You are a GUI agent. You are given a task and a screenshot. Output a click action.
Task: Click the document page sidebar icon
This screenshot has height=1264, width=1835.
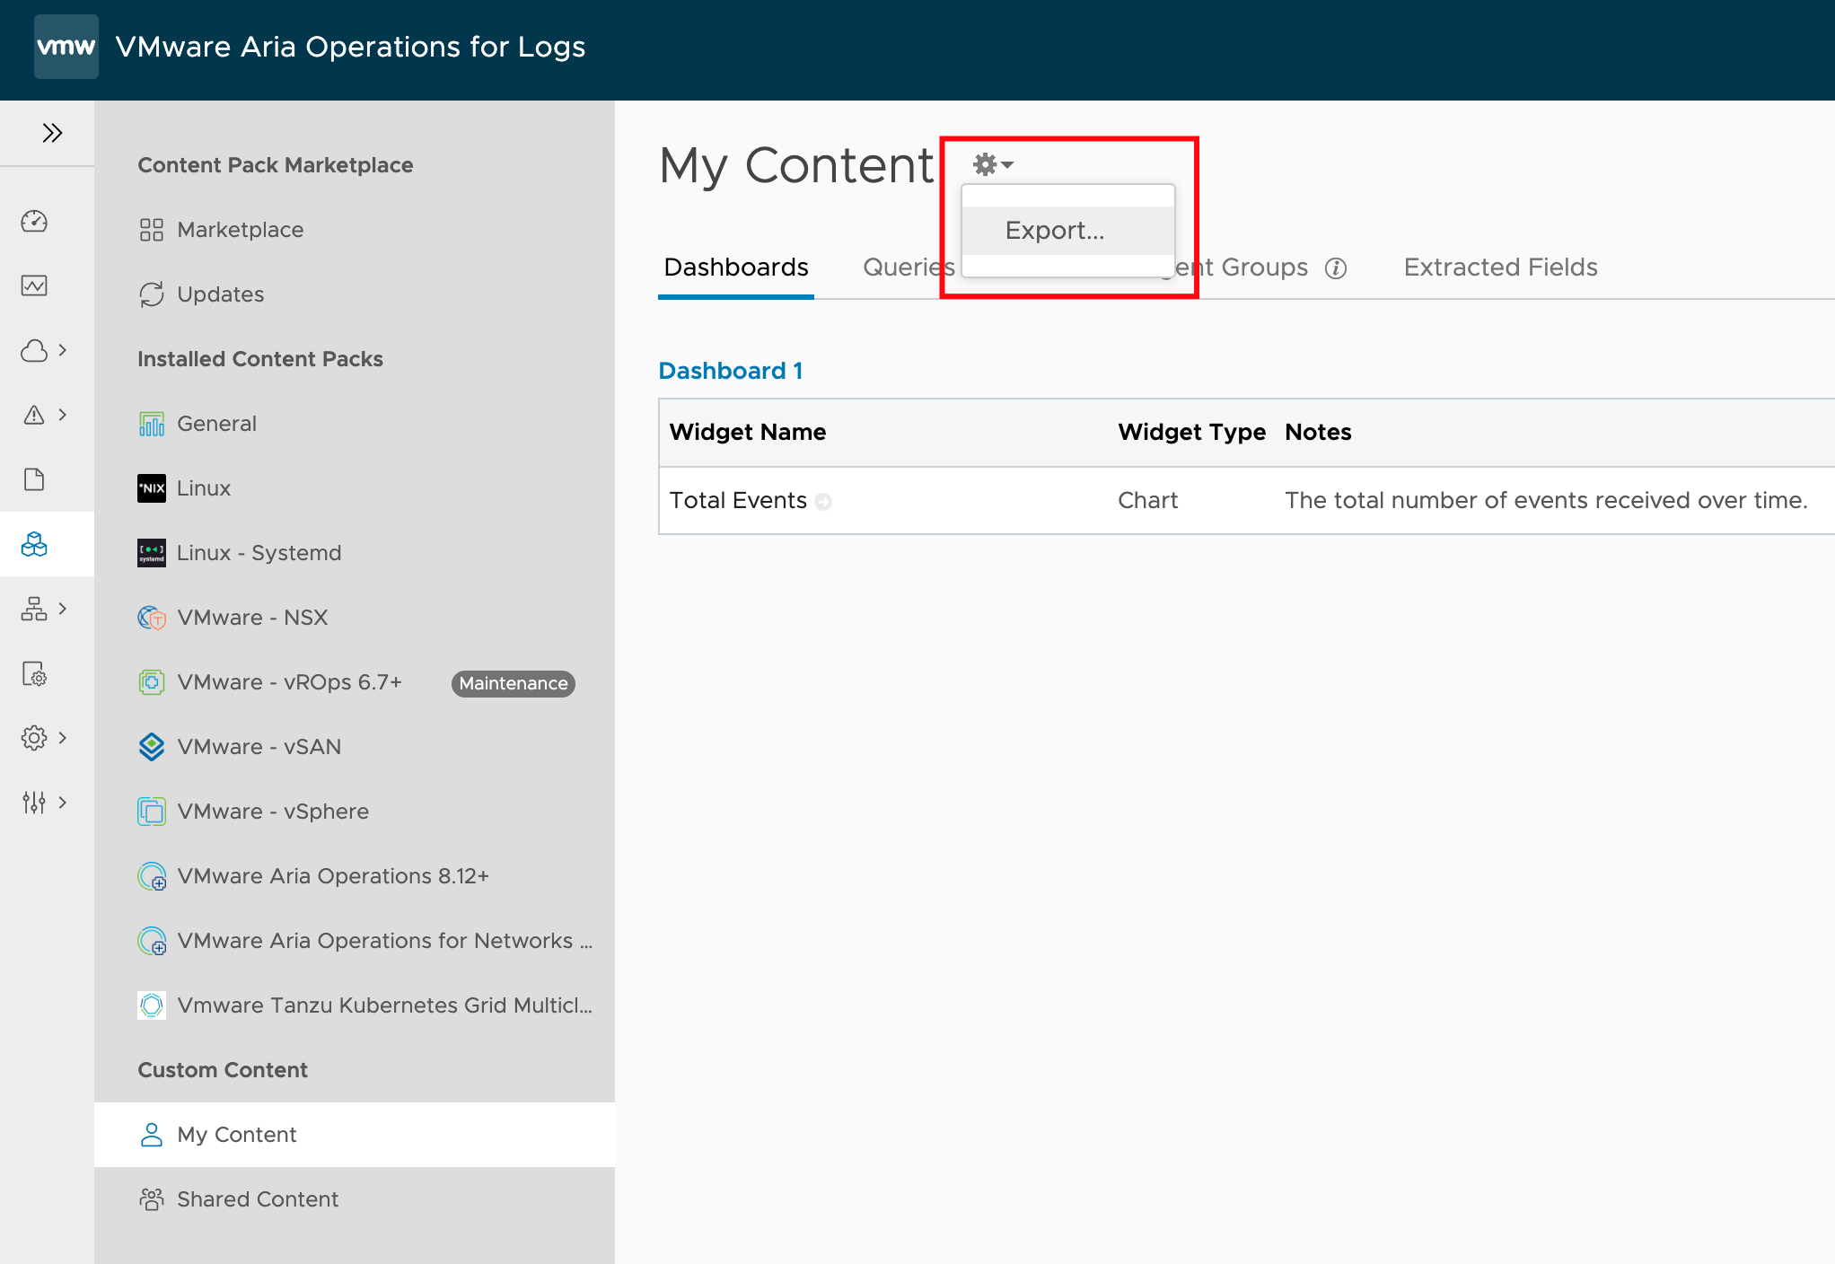34,479
